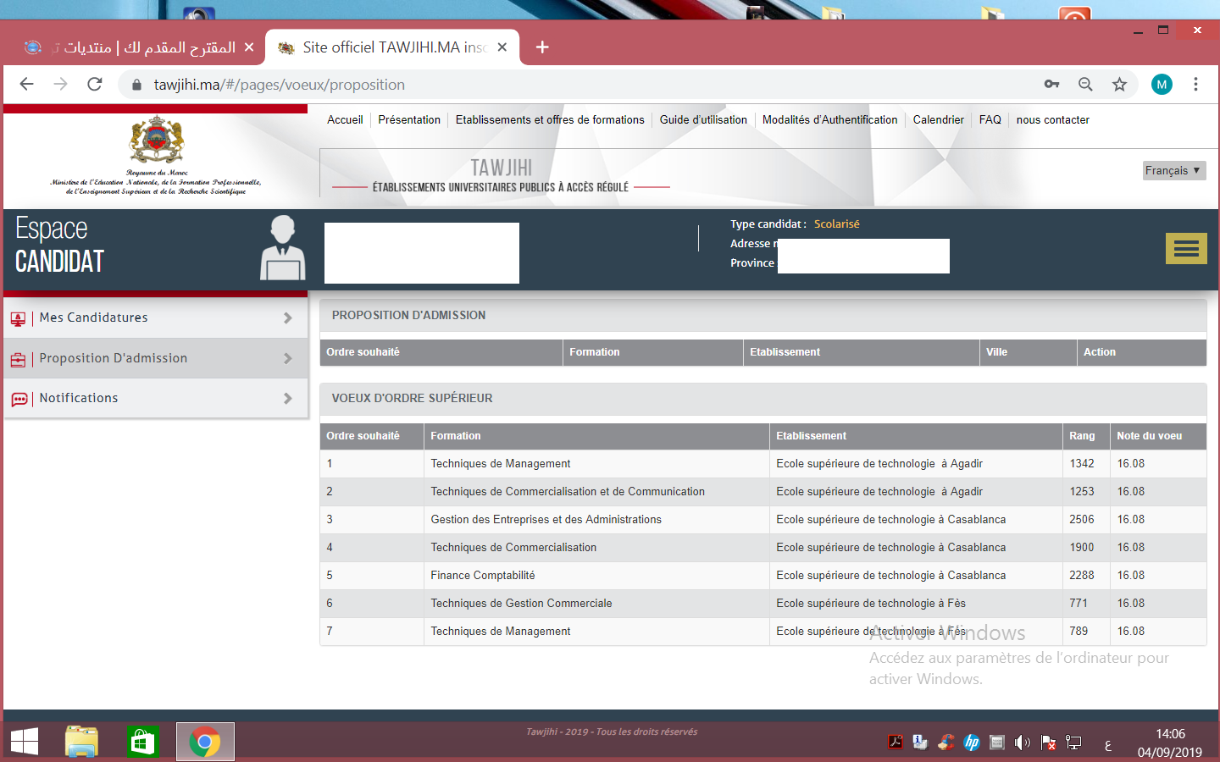Click the saved password key icon
Viewport: 1220px width, 762px height.
click(x=1051, y=84)
